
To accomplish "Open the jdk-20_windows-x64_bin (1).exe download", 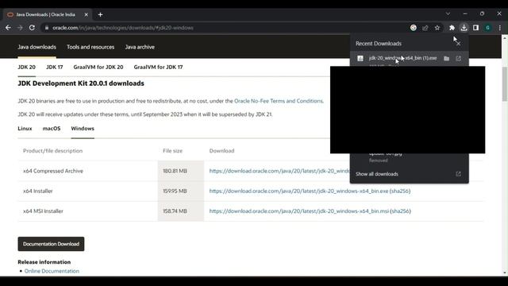I will click(402, 58).
